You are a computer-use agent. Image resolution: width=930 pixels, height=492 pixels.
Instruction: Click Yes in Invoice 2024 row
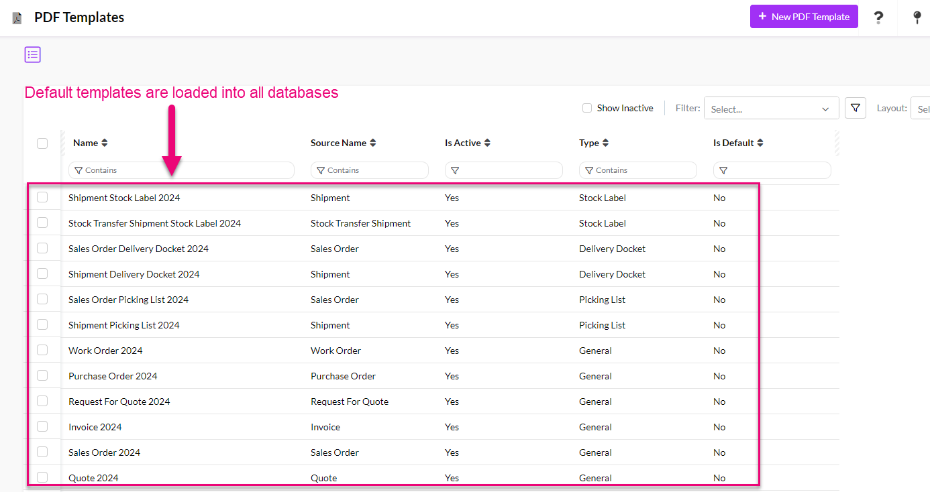452,427
